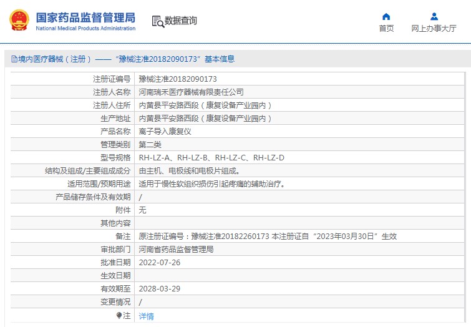Select 河南瑞禾医疗器械有限责任公司 registrant name
The height and width of the screenshot is (327, 471).
pos(191,92)
